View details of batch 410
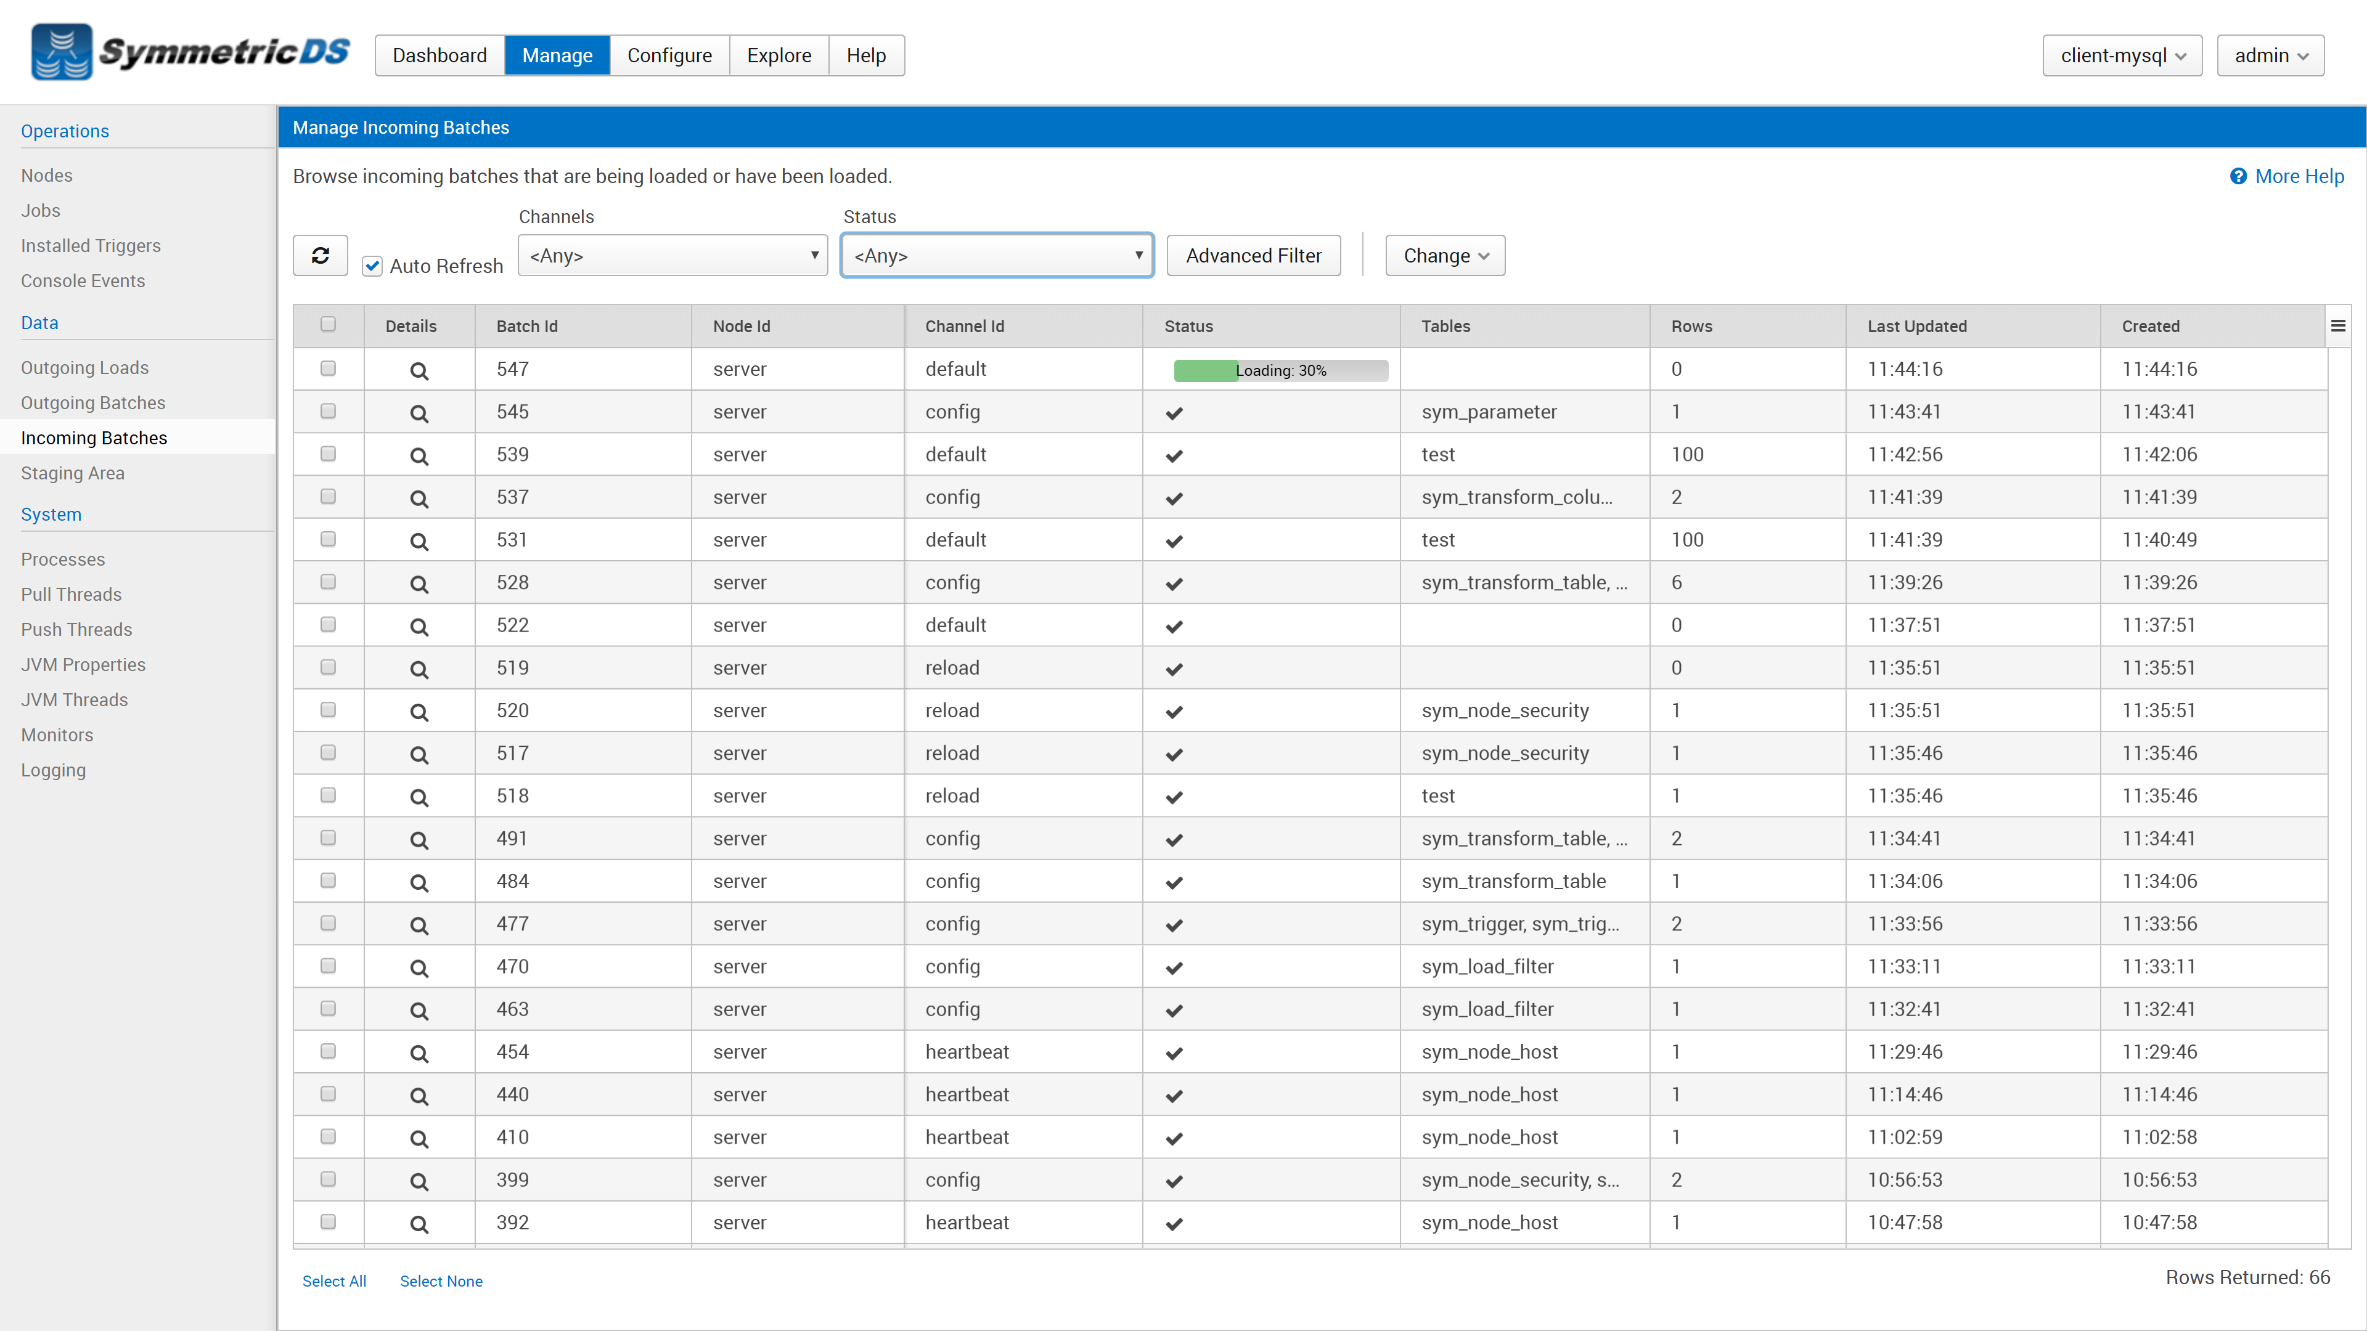The width and height of the screenshot is (2367, 1331). click(x=419, y=1139)
